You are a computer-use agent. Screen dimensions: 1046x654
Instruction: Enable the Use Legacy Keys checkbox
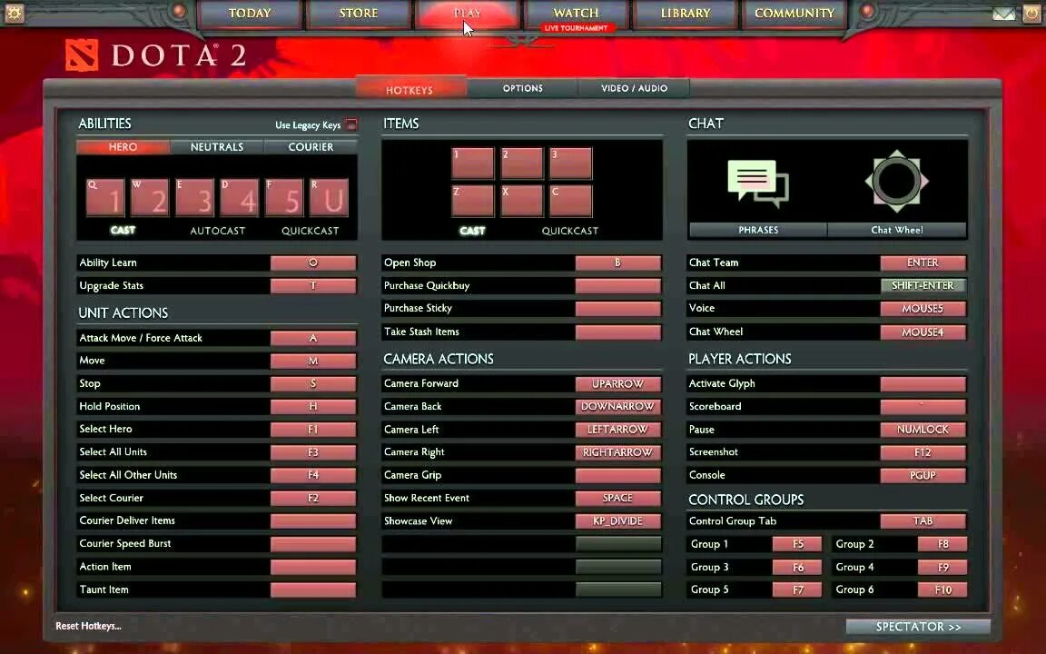coord(350,124)
